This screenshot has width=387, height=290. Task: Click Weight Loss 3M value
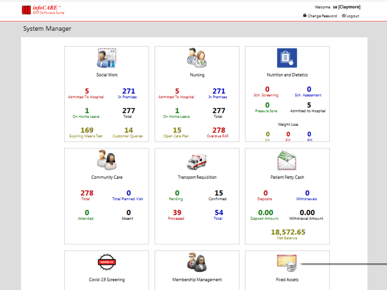[x=288, y=134]
